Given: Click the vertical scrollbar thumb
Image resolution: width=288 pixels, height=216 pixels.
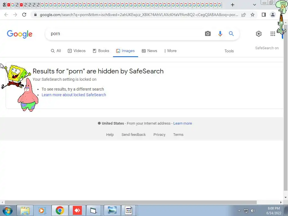Looking at the screenshot, I should pos(285,107).
